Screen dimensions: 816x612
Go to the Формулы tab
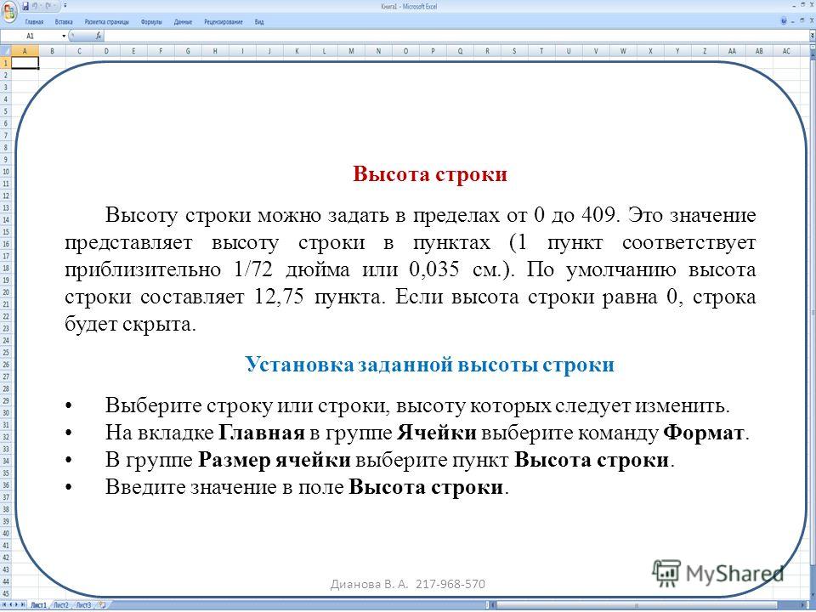pos(151,22)
